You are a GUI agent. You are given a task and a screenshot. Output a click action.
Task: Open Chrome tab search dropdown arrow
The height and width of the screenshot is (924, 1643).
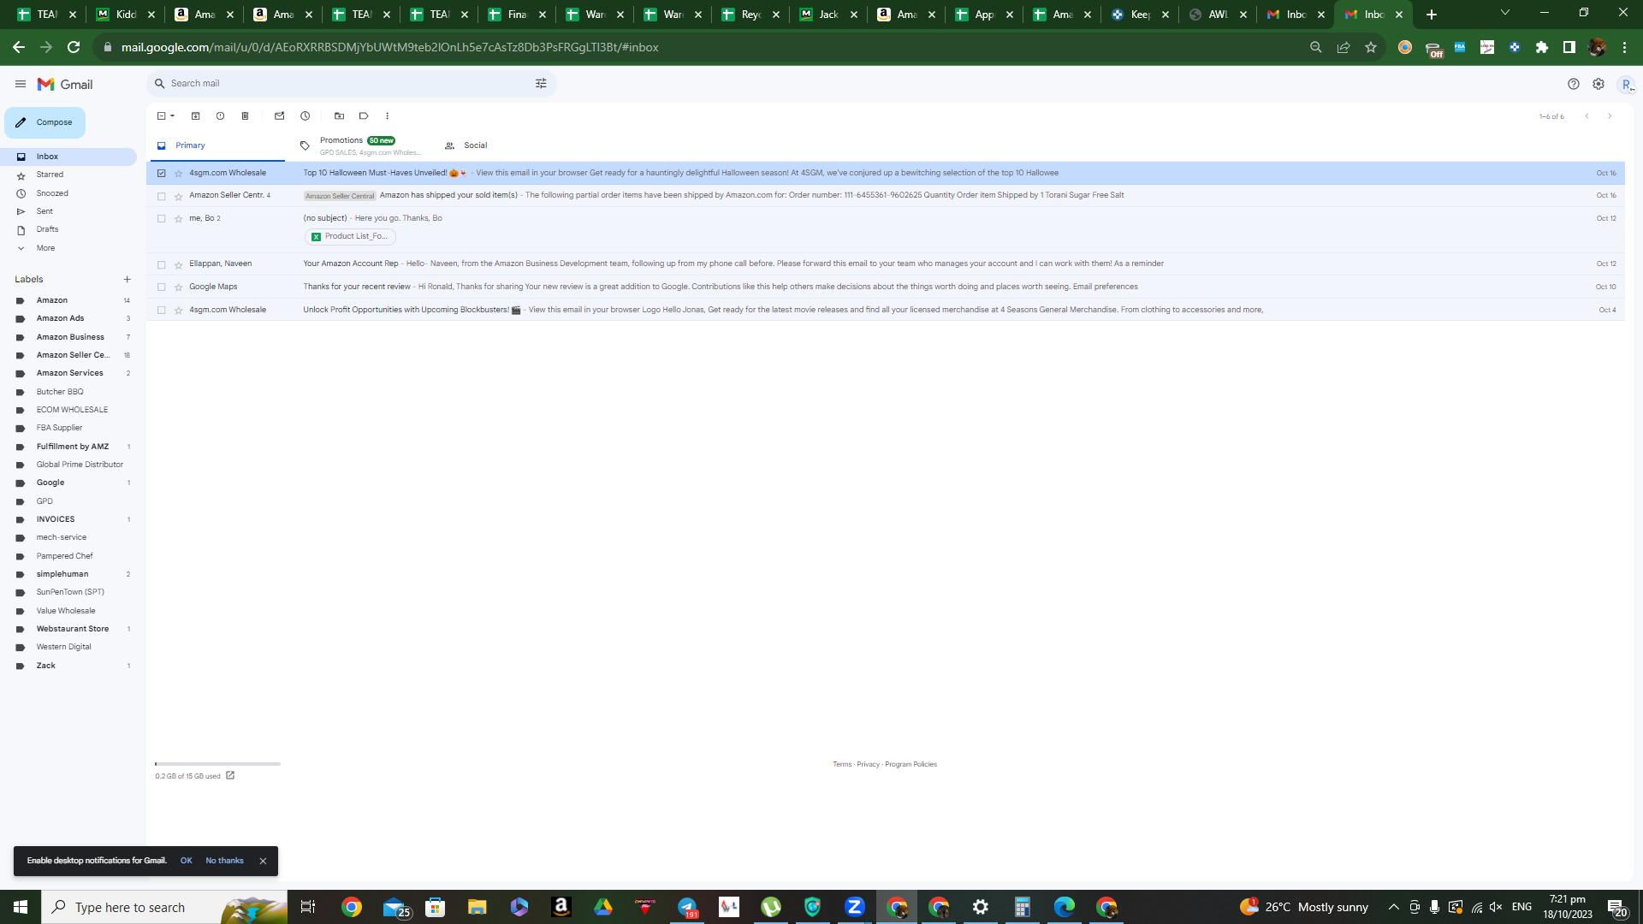pos(1504,13)
